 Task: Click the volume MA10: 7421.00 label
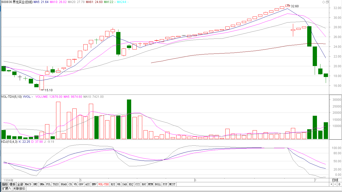point(93,96)
